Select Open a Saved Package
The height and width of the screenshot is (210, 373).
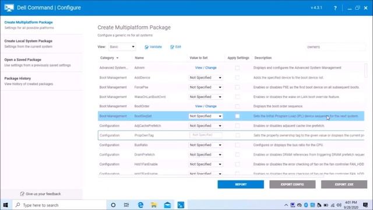click(41, 62)
